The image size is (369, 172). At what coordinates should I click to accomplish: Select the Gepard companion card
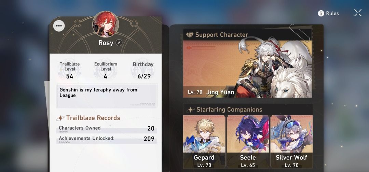[204, 142]
